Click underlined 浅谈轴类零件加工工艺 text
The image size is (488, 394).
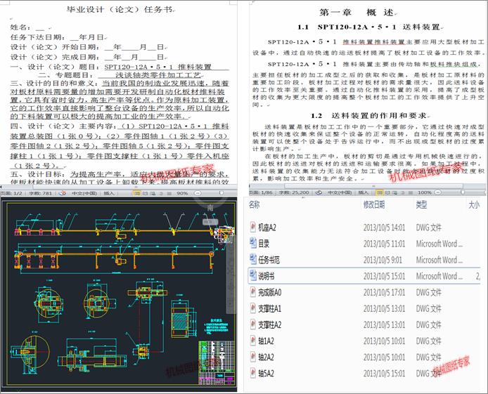pyautogui.click(x=158, y=75)
